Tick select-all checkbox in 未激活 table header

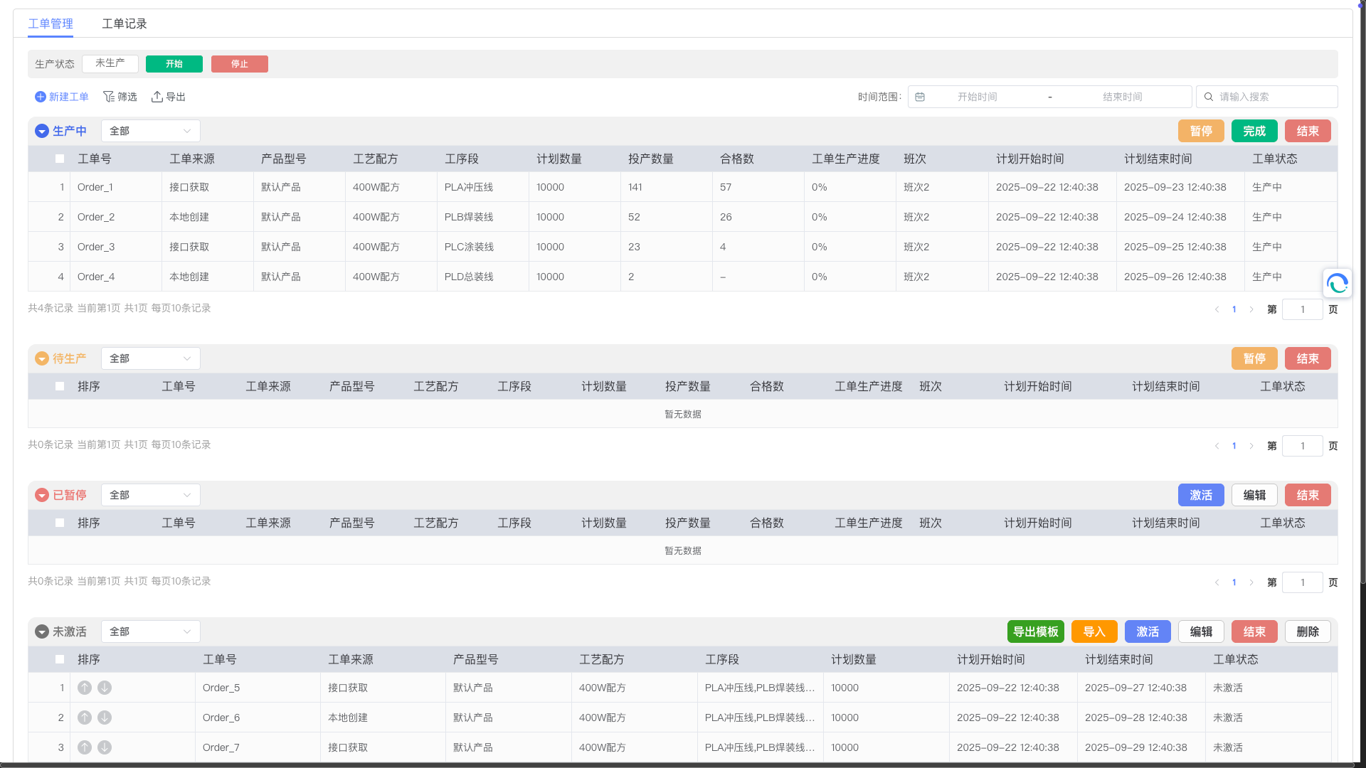click(60, 659)
